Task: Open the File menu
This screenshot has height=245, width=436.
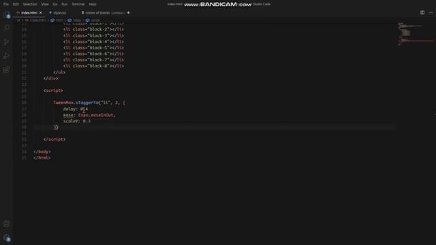Action: (x=6, y=4)
